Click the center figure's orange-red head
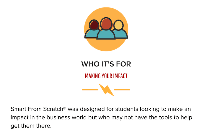Viewport: 212px width, 132px height. coord(106,24)
